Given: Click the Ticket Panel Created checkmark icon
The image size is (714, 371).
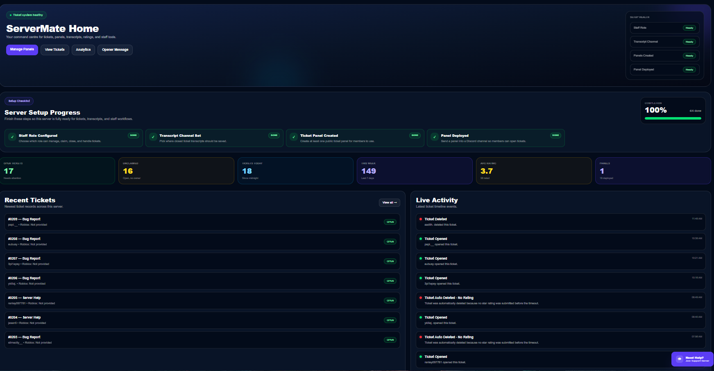Looking at the screenshot, I should tap(294, 137).
